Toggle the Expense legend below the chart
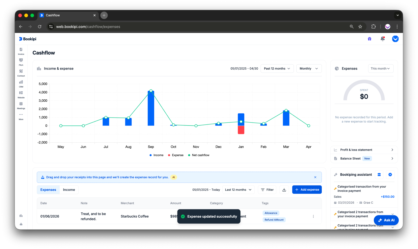The image size is (418, 249). 176,155
